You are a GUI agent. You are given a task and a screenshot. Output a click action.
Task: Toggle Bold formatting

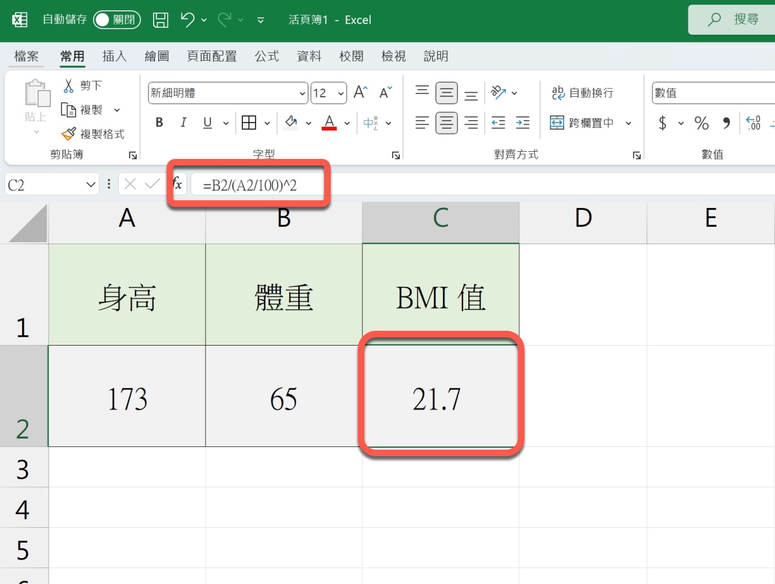click(160, 123)
